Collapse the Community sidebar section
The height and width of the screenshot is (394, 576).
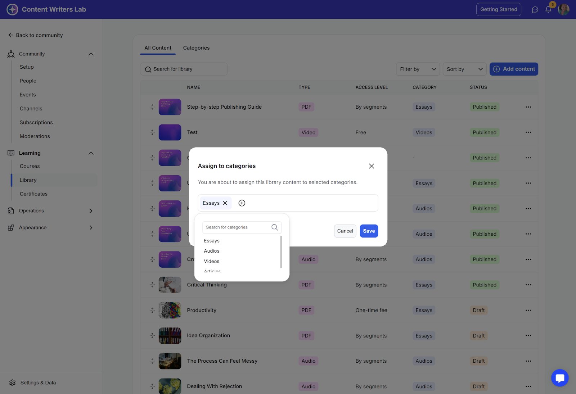coord(91,54)
